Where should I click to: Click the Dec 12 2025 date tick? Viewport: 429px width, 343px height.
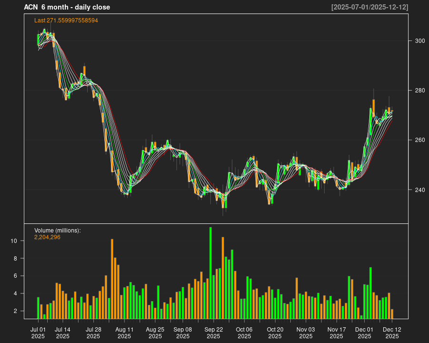392,333
